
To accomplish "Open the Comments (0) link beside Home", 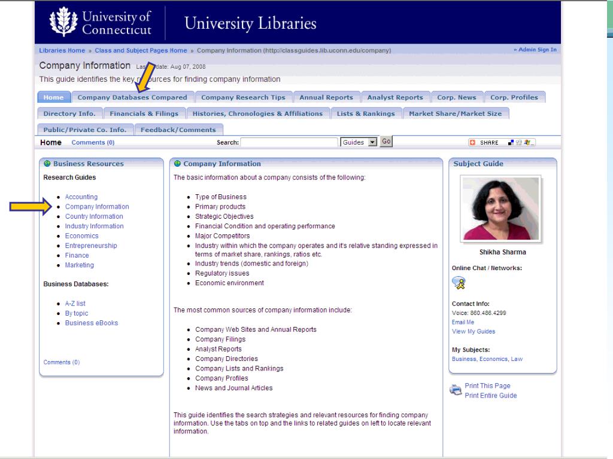I will click(93, 142).
